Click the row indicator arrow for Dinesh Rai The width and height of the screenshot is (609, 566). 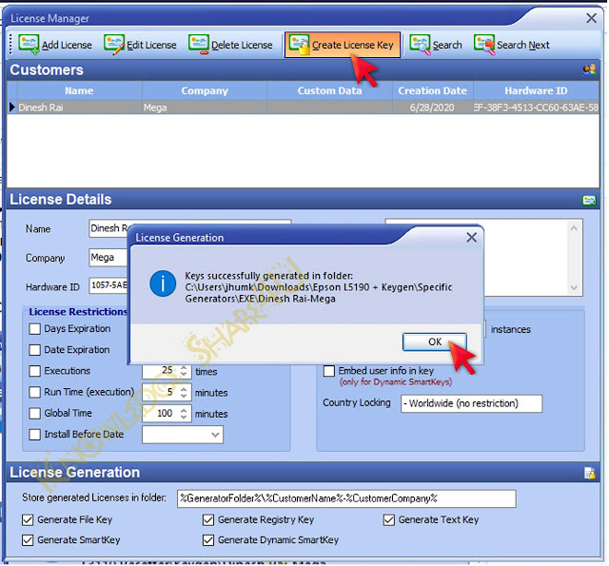(12, 107)
